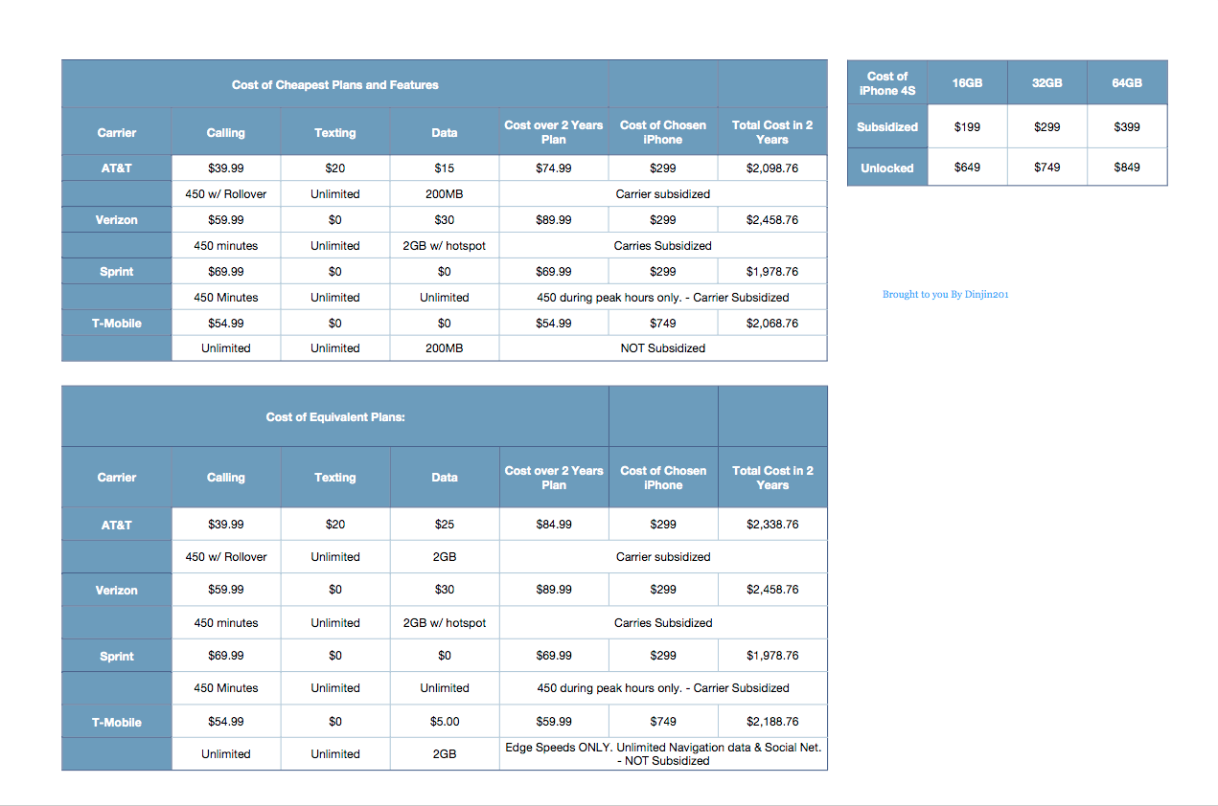This screenshot has height=806, width=1218.
Task: Click the Carrier header in cheapest plans table
Action: (117, 133)
